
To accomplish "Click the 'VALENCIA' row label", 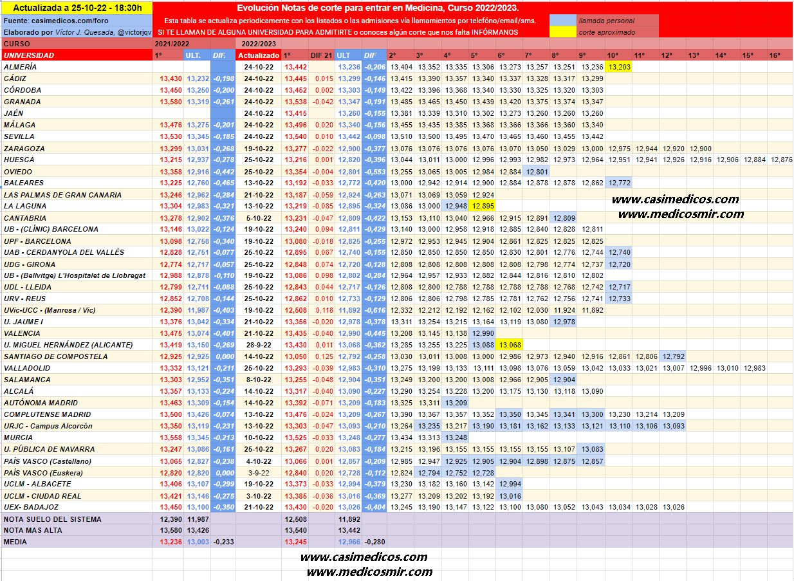I will [77, 333].
